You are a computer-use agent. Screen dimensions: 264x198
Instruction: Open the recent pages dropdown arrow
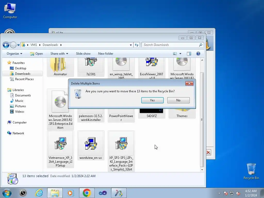click(18, 45)
